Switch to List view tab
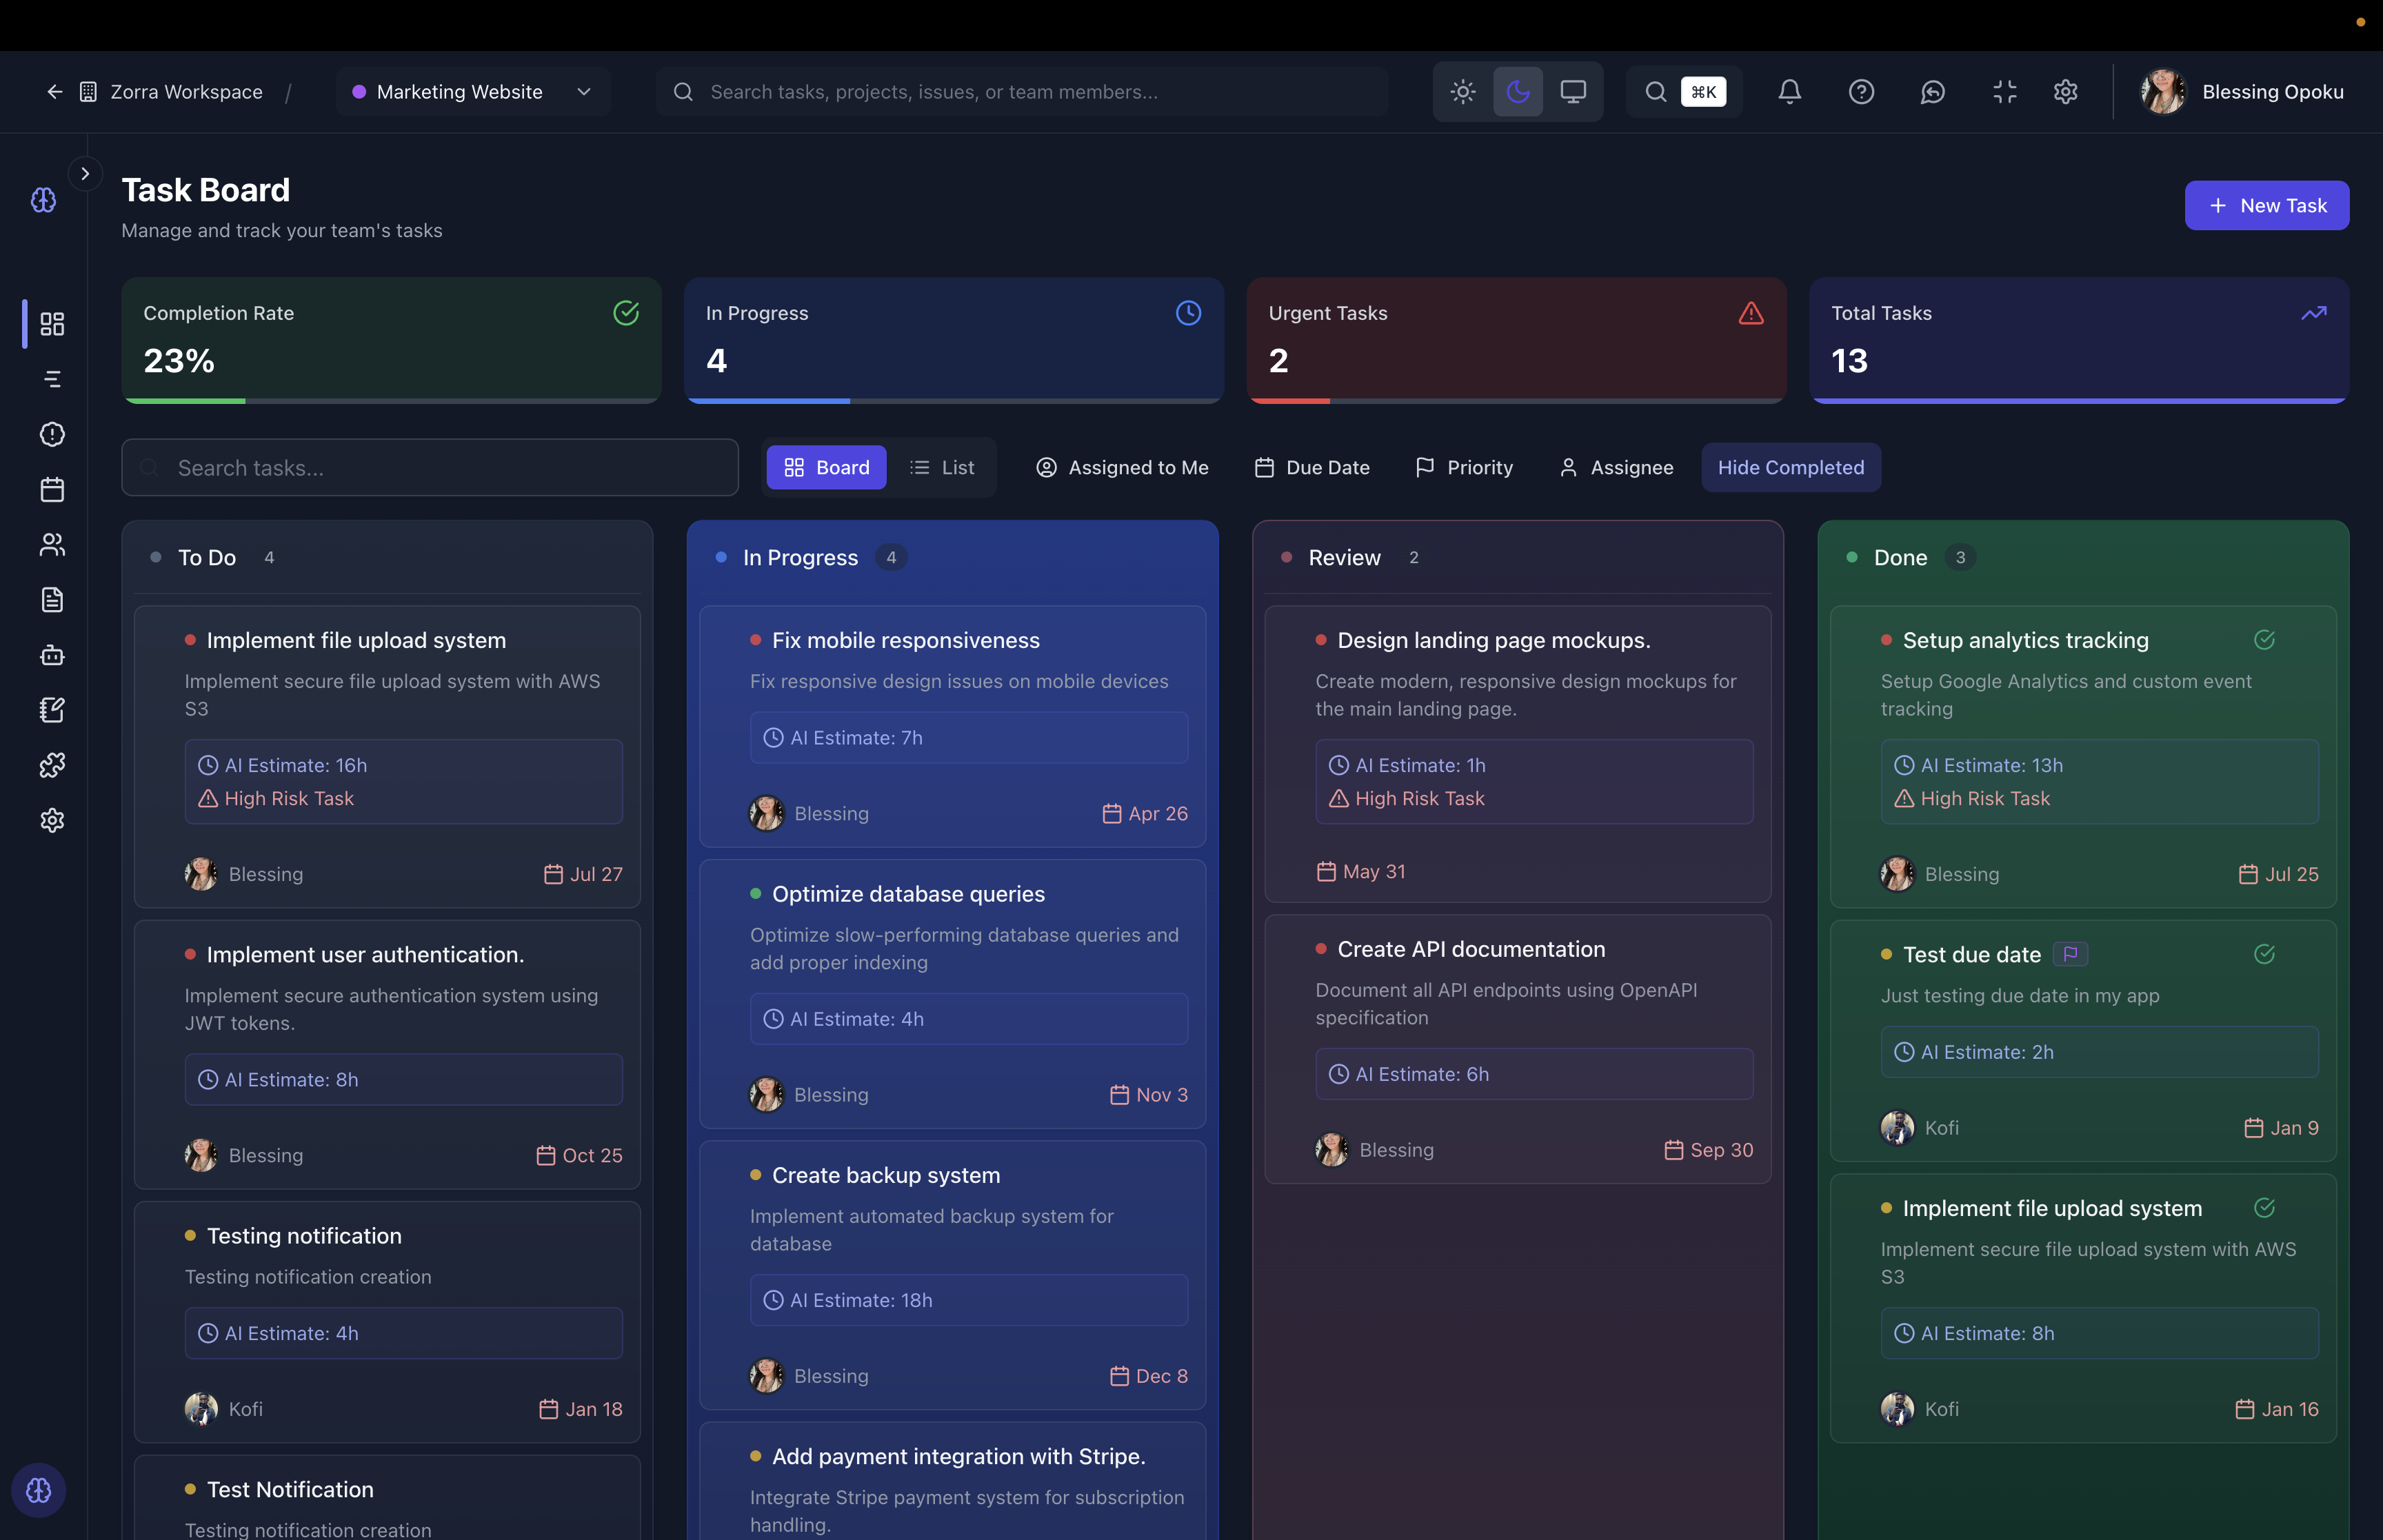This screenshot has height=1540, width=2383. [942, 467]
